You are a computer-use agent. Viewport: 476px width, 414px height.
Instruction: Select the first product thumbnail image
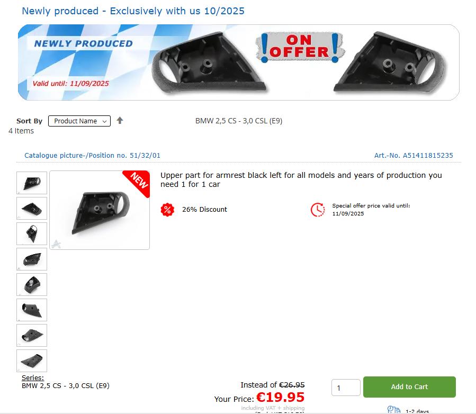[32, 183]
